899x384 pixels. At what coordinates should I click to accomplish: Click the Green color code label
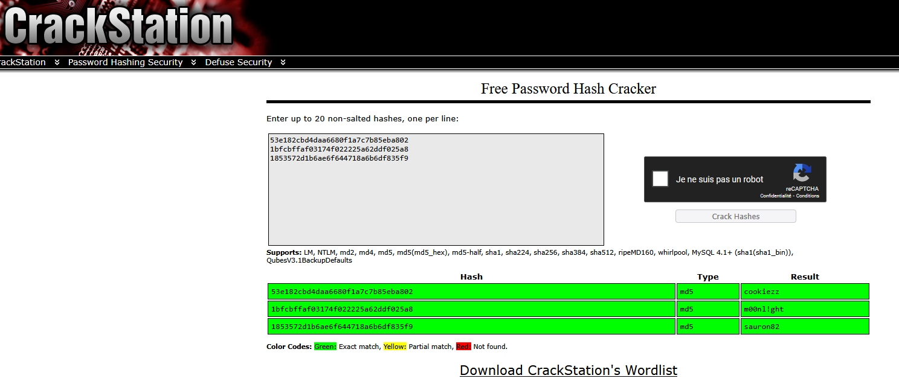(x=325, y=347)
